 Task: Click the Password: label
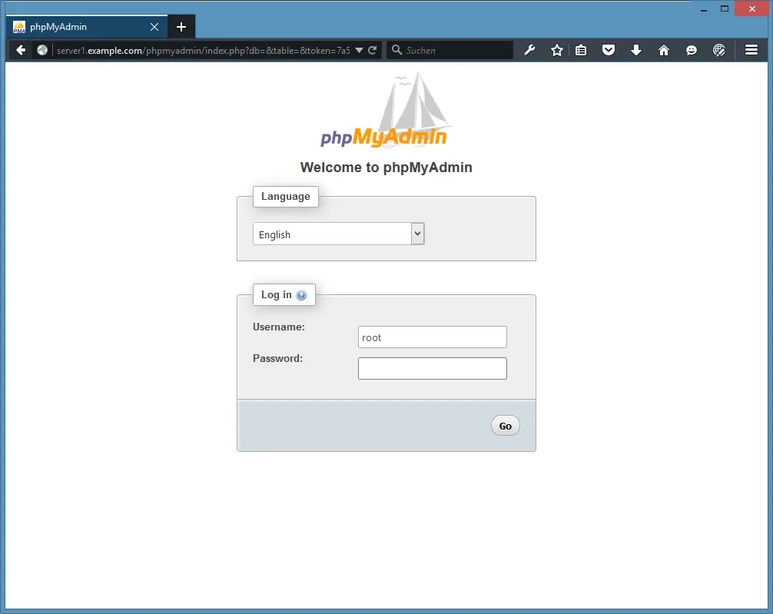click(x=277, y=359)
